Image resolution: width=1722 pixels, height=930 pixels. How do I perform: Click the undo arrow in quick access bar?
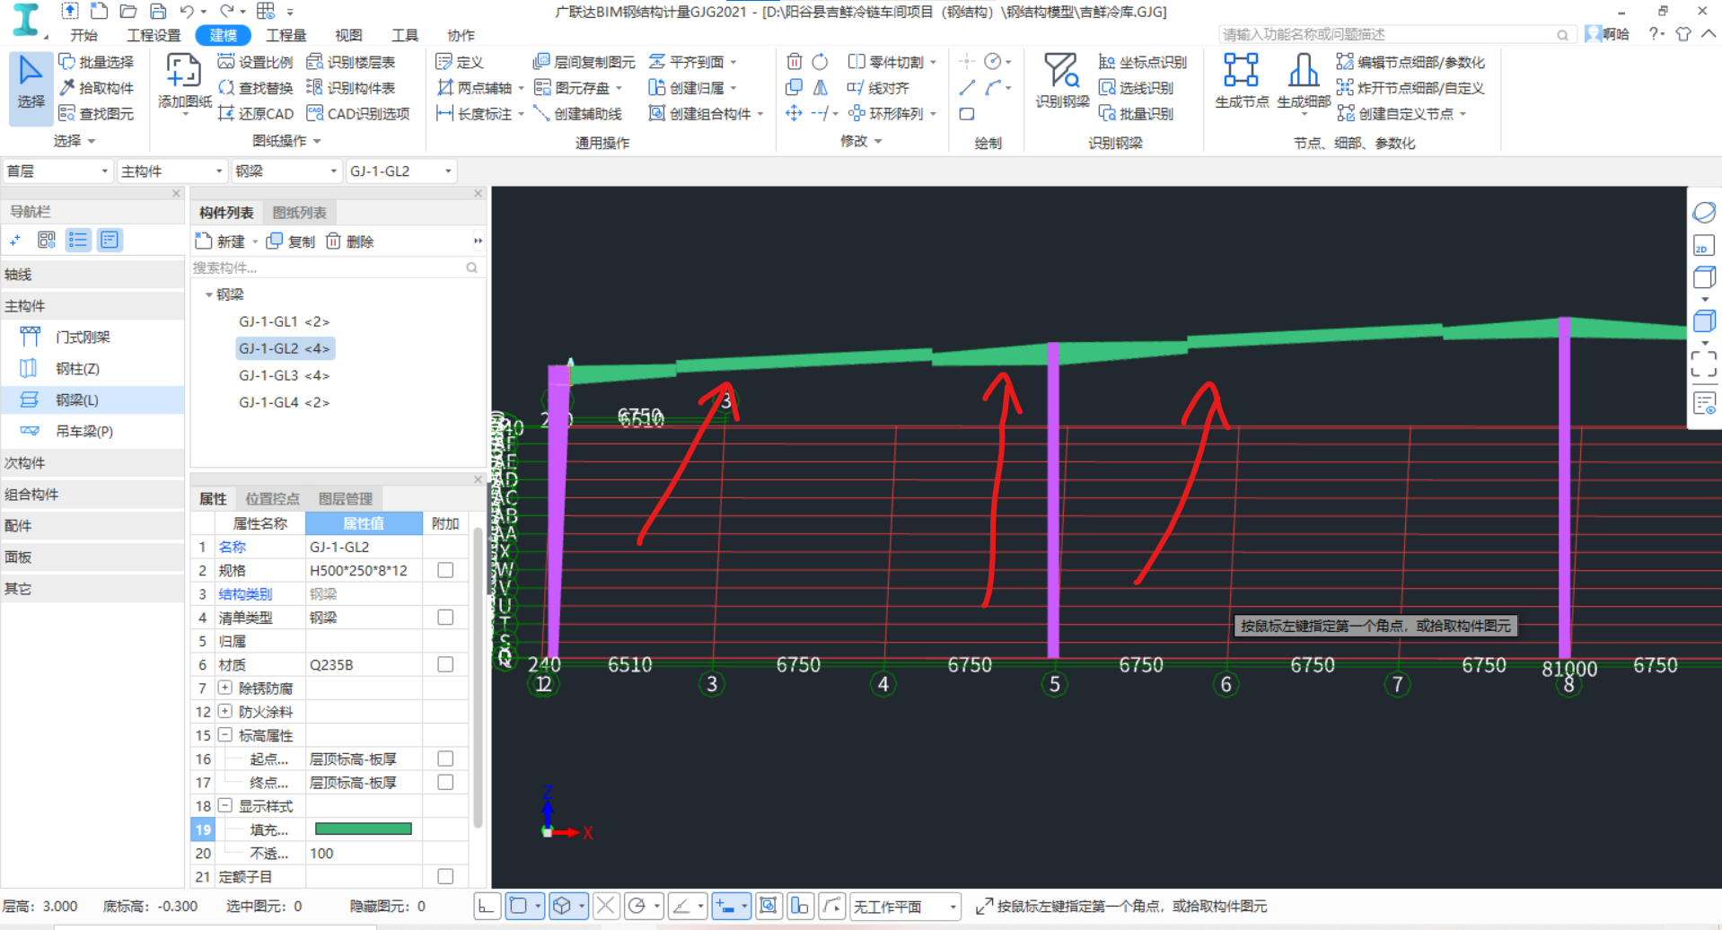[186, 12]
